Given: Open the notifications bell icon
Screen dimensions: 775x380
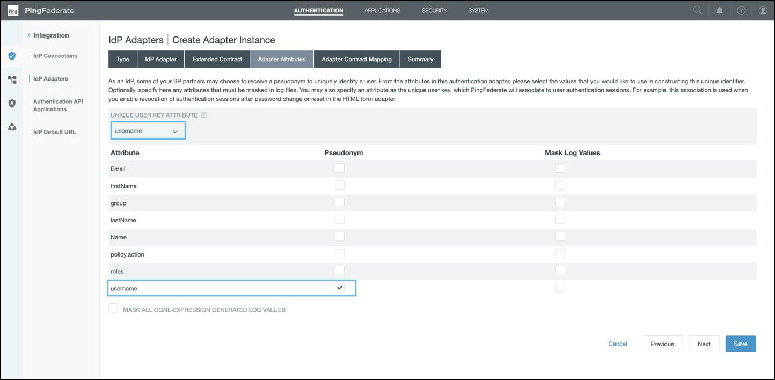Looking at the screenshot, I should coord(720,11).
